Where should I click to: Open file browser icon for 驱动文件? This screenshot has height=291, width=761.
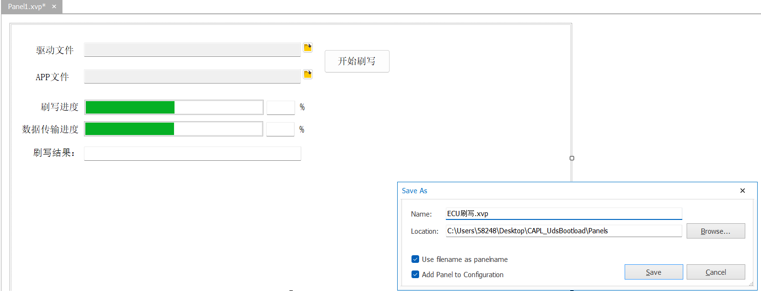point(308,47)
